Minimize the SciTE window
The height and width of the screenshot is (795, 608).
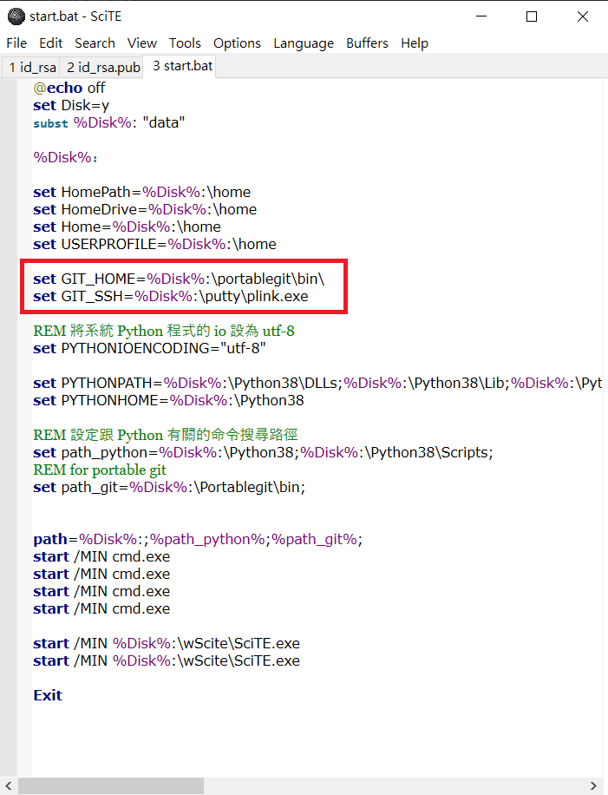pyautogui.click(x=481, y=16)
